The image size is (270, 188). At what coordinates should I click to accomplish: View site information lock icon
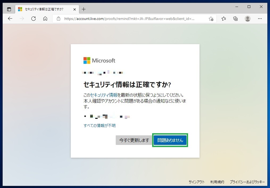pyautogui.click(x=59, y=19)
